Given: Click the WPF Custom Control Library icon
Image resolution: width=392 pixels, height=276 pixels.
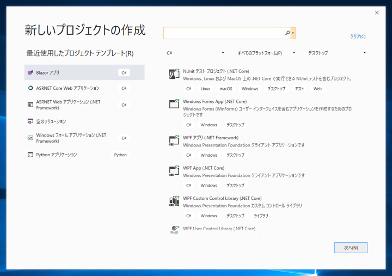Looking at the screenshot, I should [x=174, y=201].
